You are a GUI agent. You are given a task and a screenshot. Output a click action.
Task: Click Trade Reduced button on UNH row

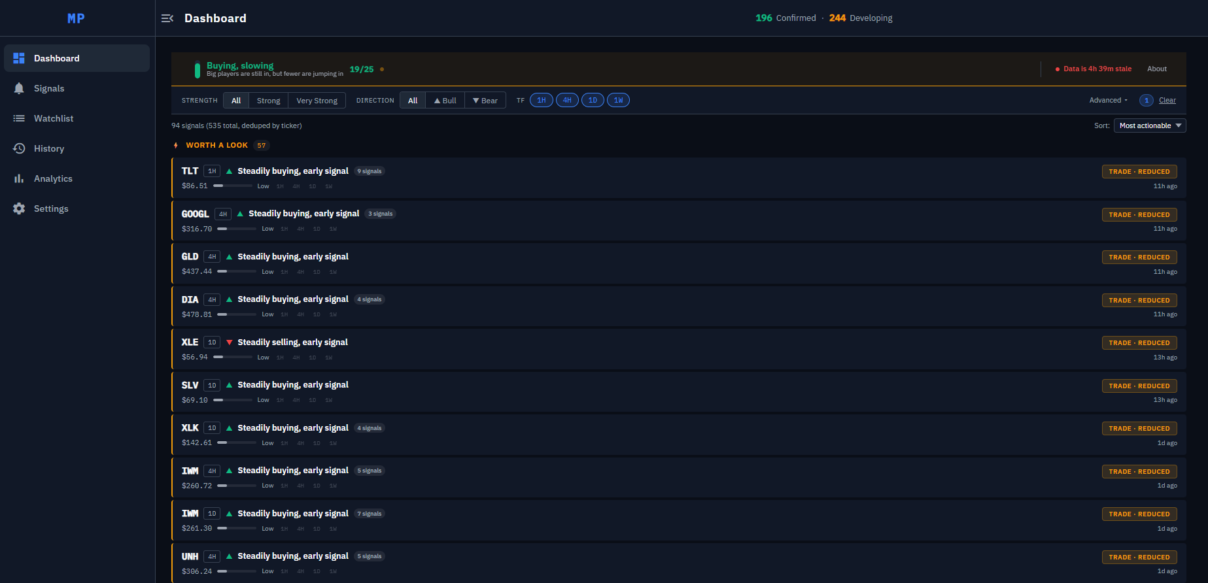click(1139, 558)
